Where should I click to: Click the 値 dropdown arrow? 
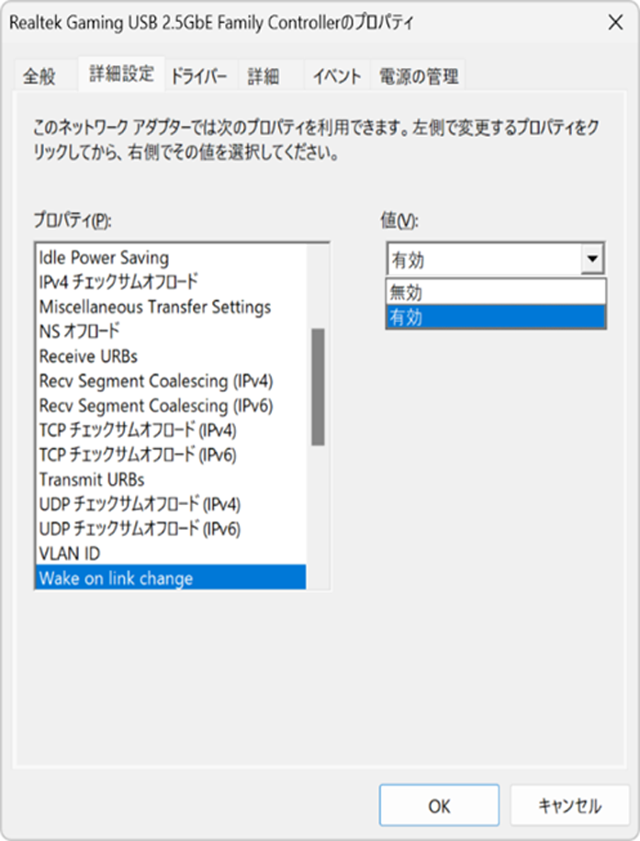click(592, 259)
